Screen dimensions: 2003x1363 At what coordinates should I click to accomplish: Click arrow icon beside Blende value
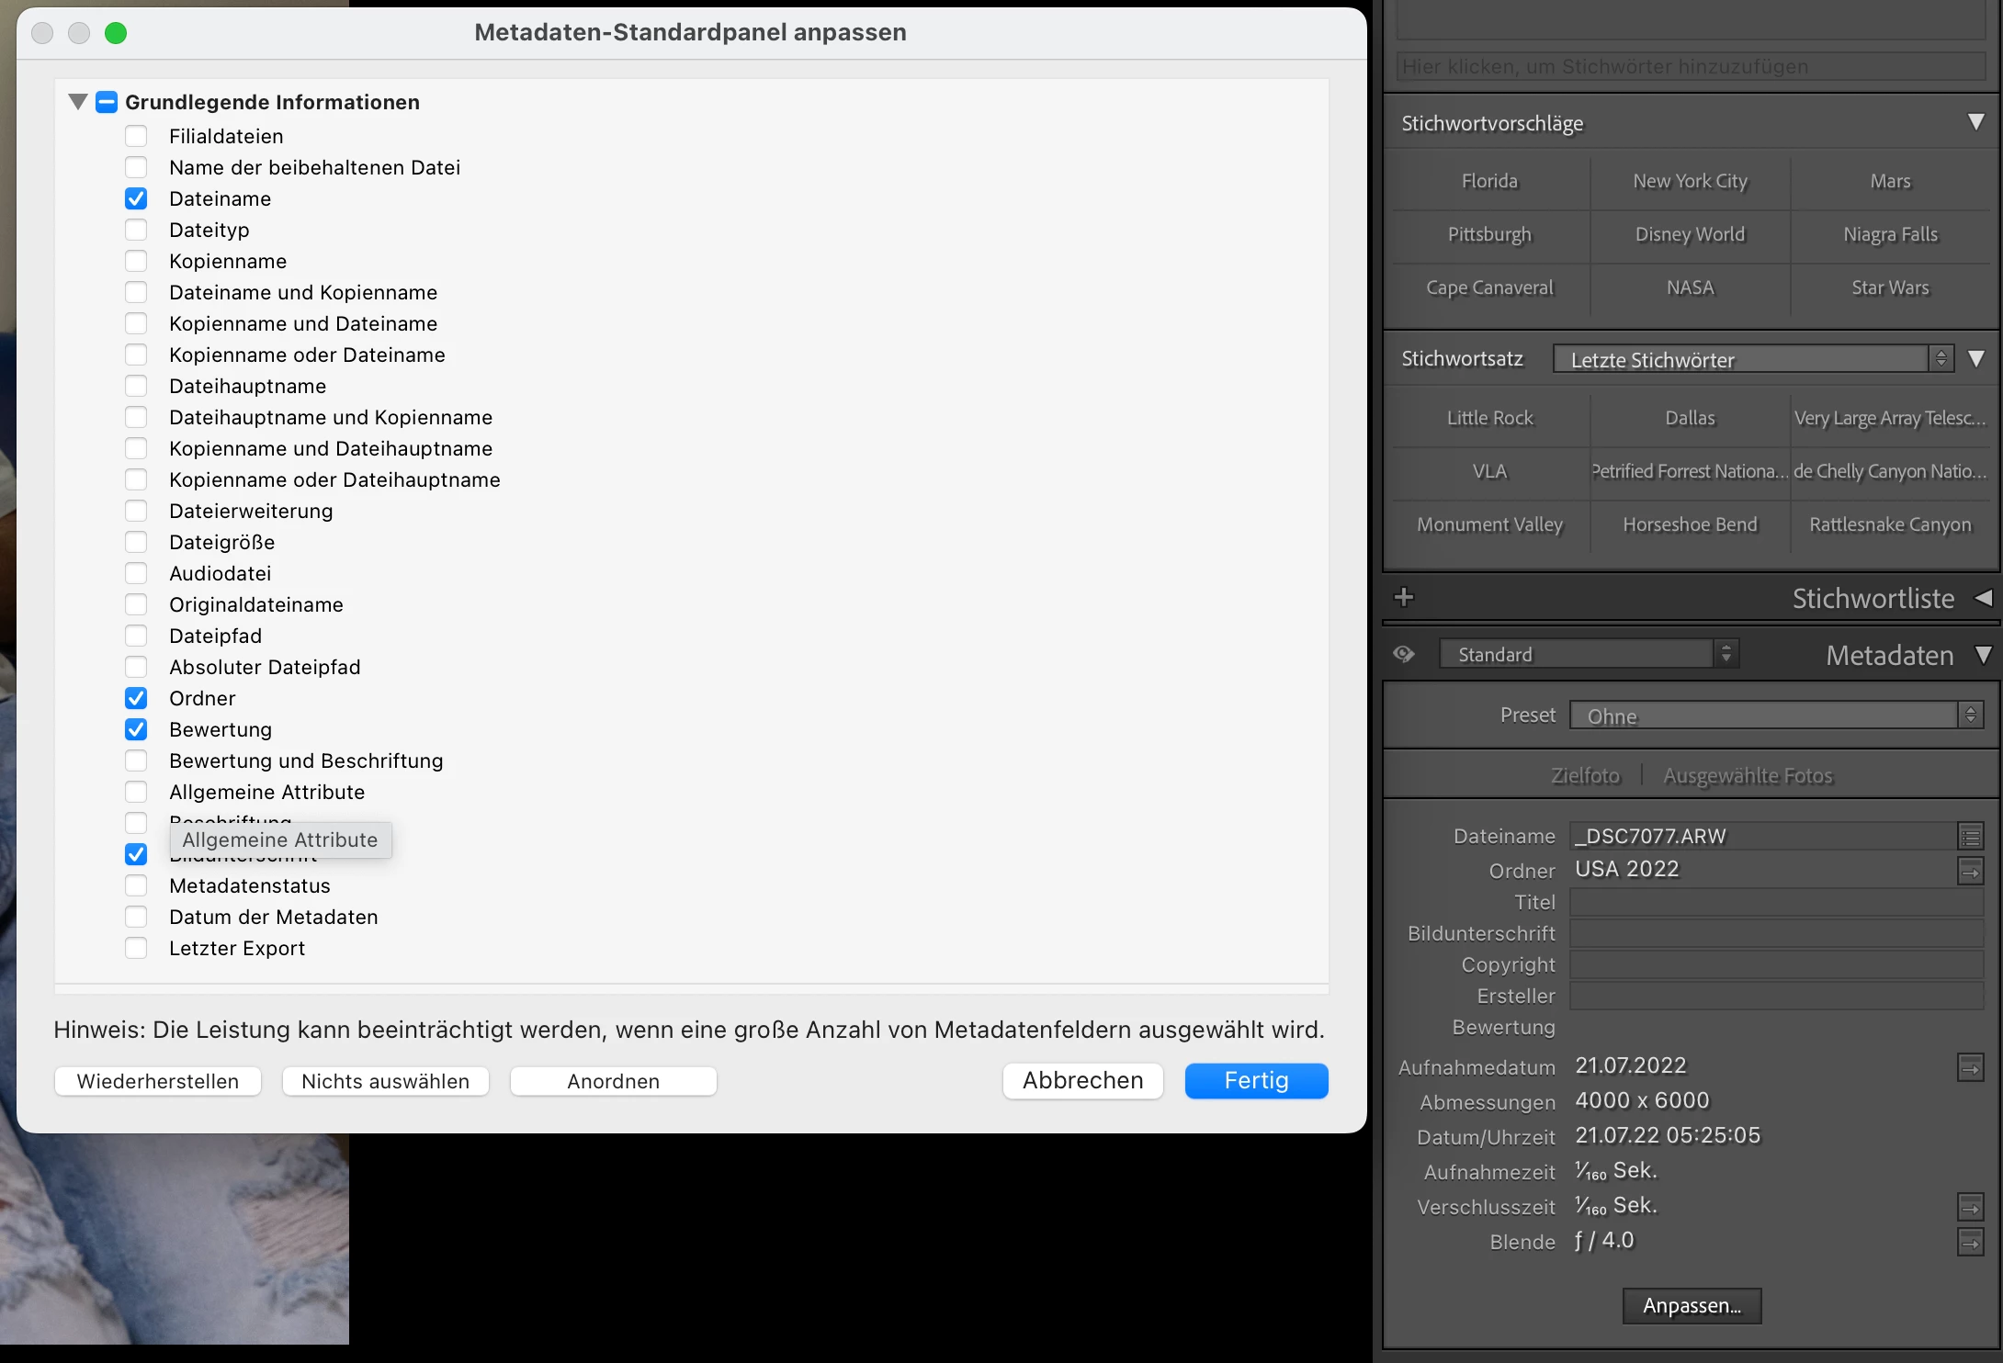(1970, 1242)
